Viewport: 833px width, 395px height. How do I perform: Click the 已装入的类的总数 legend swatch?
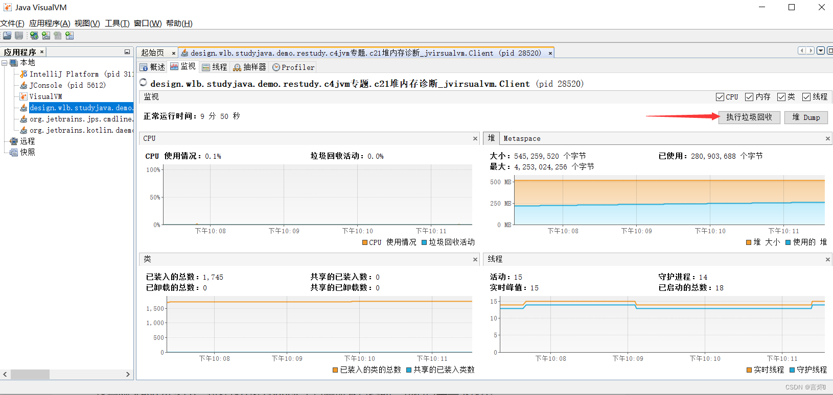[x=335, y=370]
